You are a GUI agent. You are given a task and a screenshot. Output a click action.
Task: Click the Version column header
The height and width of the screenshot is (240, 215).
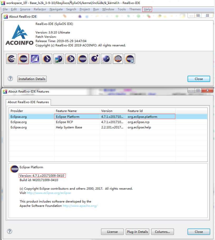[113, 111]
